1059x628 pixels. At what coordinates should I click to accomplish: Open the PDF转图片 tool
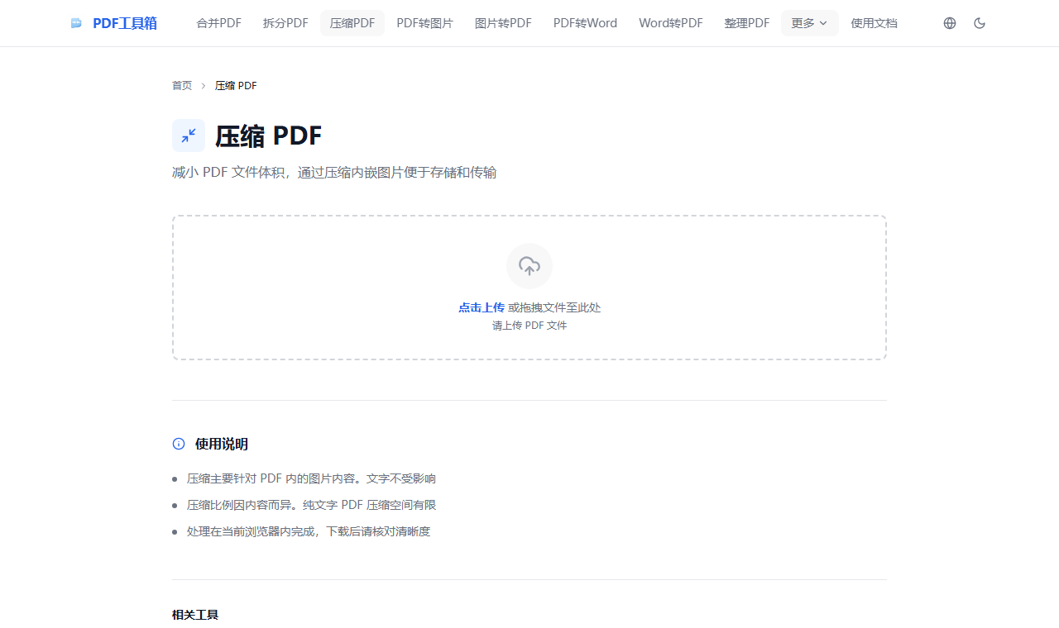click(x=424, y=23)
